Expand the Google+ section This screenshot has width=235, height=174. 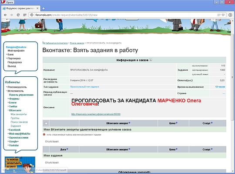[x=13, y=142]
